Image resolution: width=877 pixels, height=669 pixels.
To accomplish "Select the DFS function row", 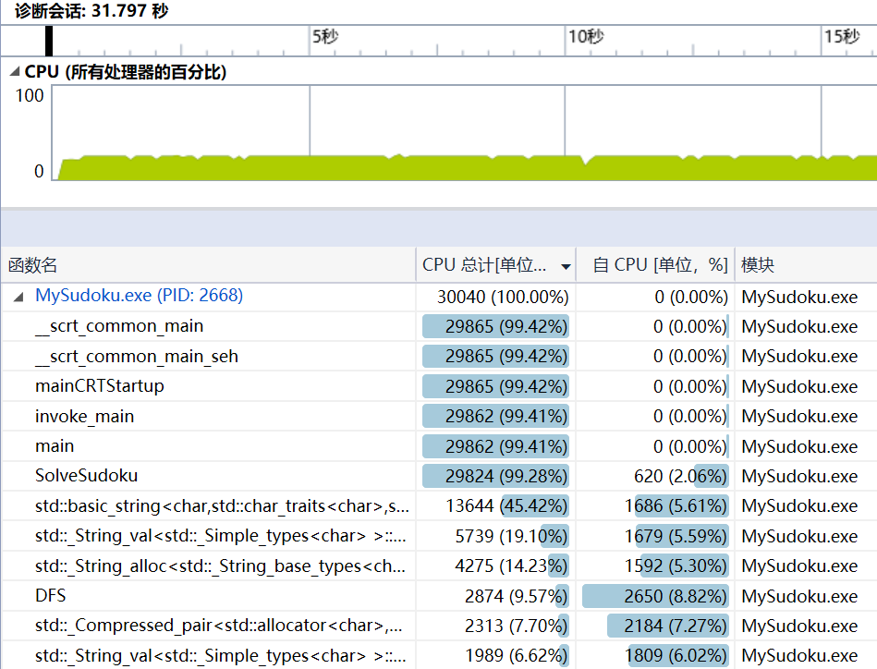I will (x=51, y=596).
